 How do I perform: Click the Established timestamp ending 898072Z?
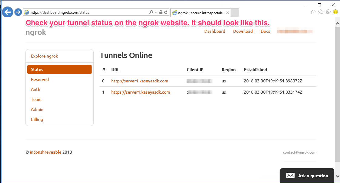[273, 81]
